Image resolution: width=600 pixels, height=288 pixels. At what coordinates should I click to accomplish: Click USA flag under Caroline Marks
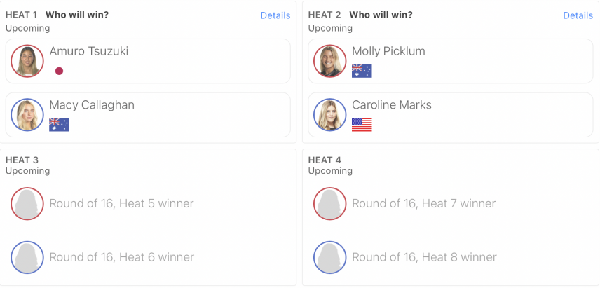[362, 125]
